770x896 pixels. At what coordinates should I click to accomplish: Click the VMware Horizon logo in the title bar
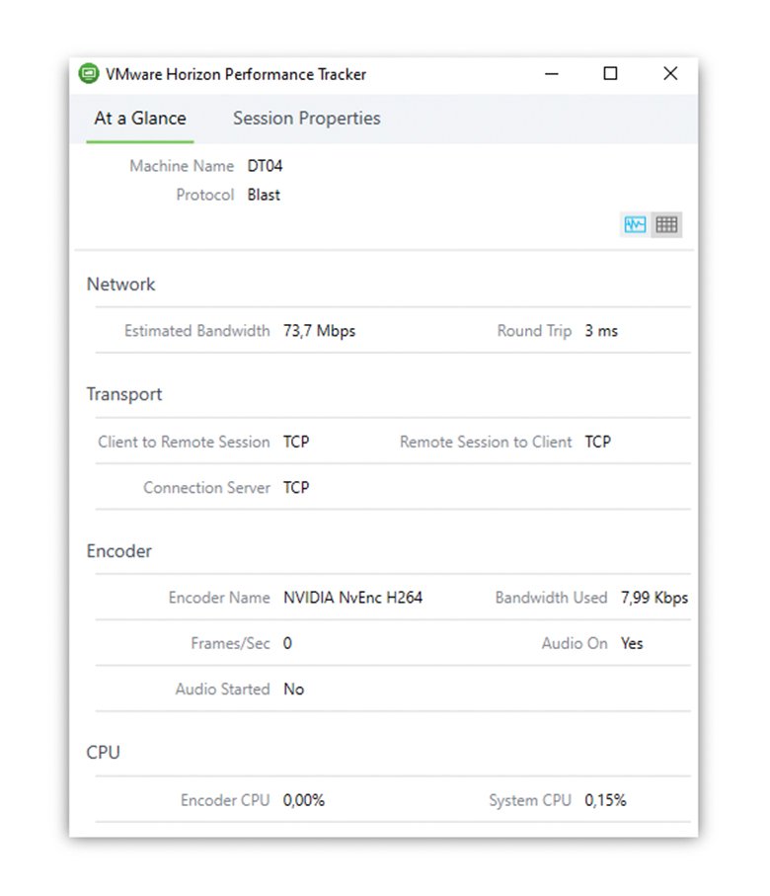click(91, 73)
